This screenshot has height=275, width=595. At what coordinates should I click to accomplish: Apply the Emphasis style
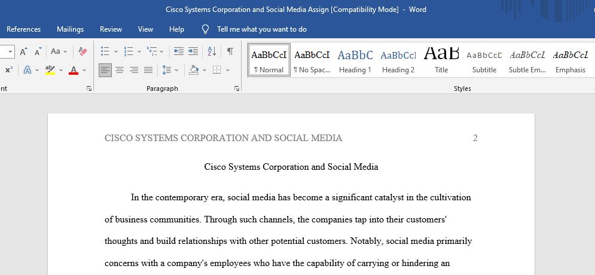click(x=570, y=60)
